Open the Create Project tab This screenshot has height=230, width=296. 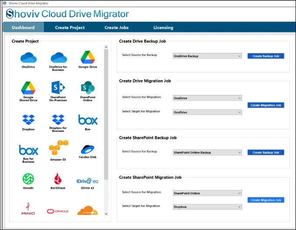coord(70,27)
